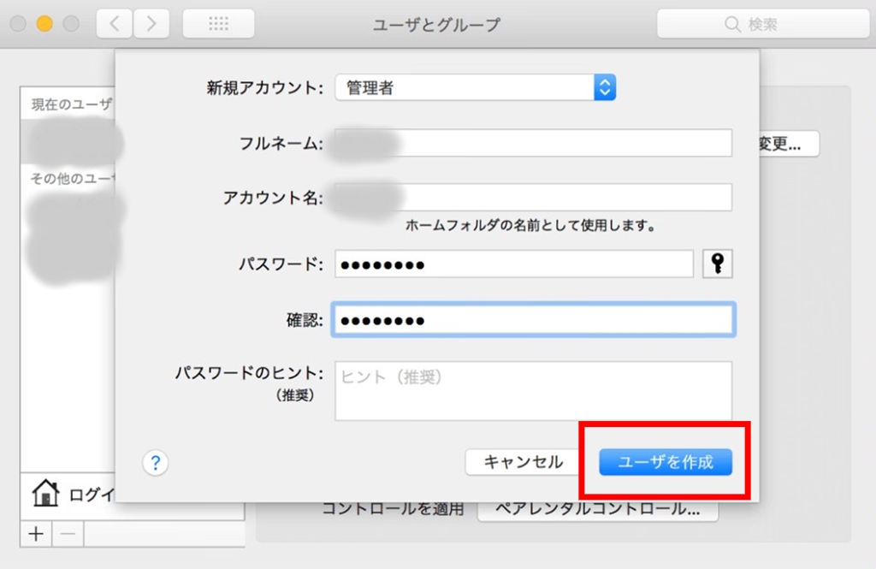Click the 変更 button on the right

click(x=787, y=144)
